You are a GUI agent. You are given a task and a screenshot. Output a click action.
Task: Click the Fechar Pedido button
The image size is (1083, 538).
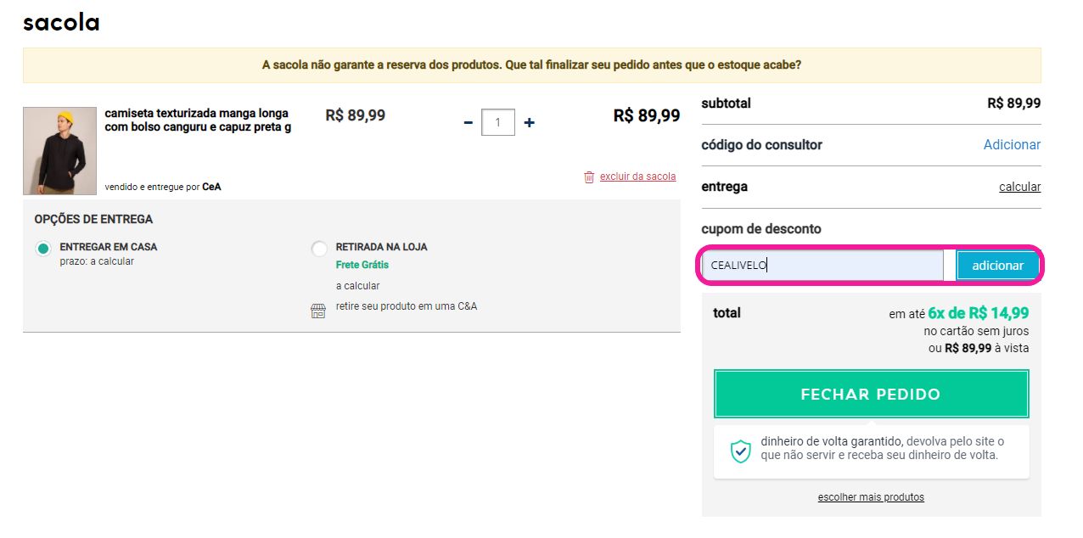pyautogui.click(x=871, y=394)
